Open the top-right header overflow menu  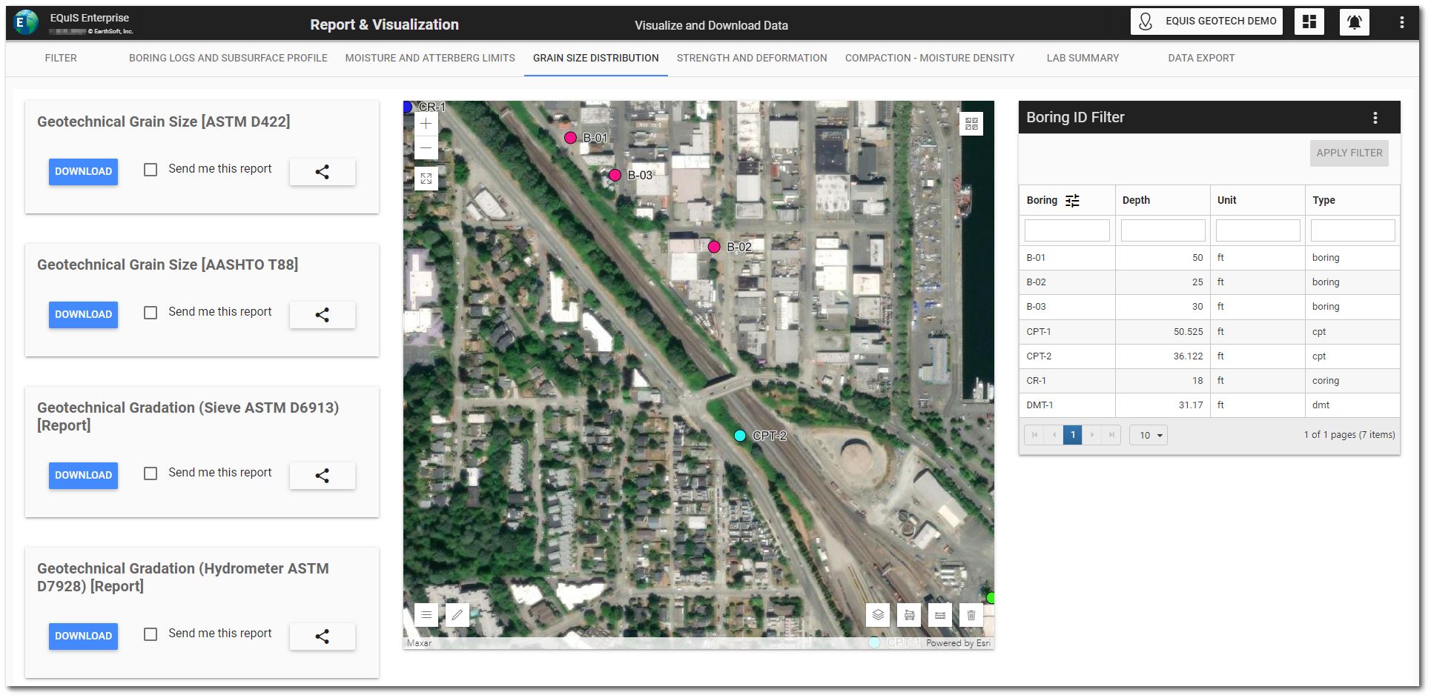coord(1401,22)
